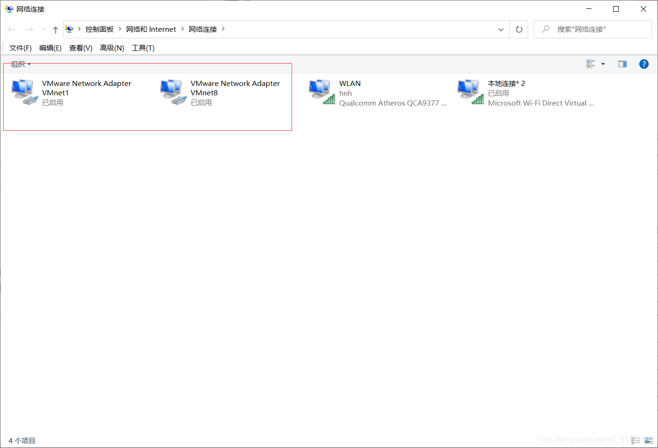Image resolution: width=658 pixels, height=448 pixels.
Task: Minimize the 网络连接 window
Action: 589,9
